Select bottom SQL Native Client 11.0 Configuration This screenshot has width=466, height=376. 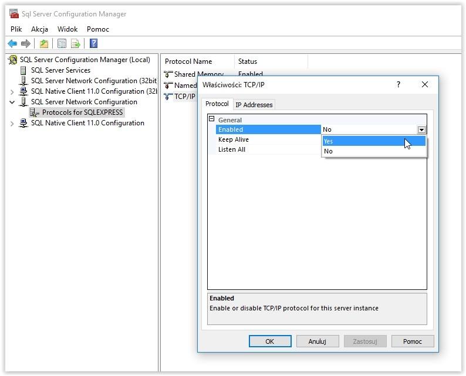pos(87,123)
